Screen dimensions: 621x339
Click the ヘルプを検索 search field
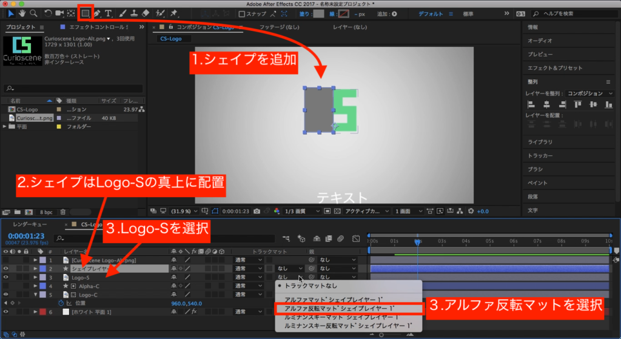[x=570, y=13]
